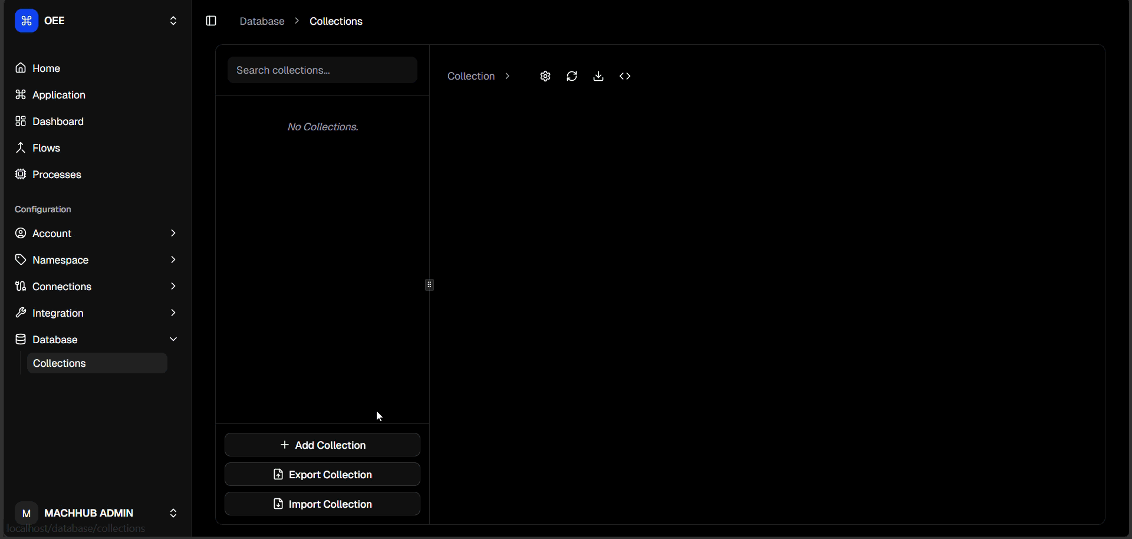Click the Configuration section heading
The image size is (1132, 539).
(43, 209)
